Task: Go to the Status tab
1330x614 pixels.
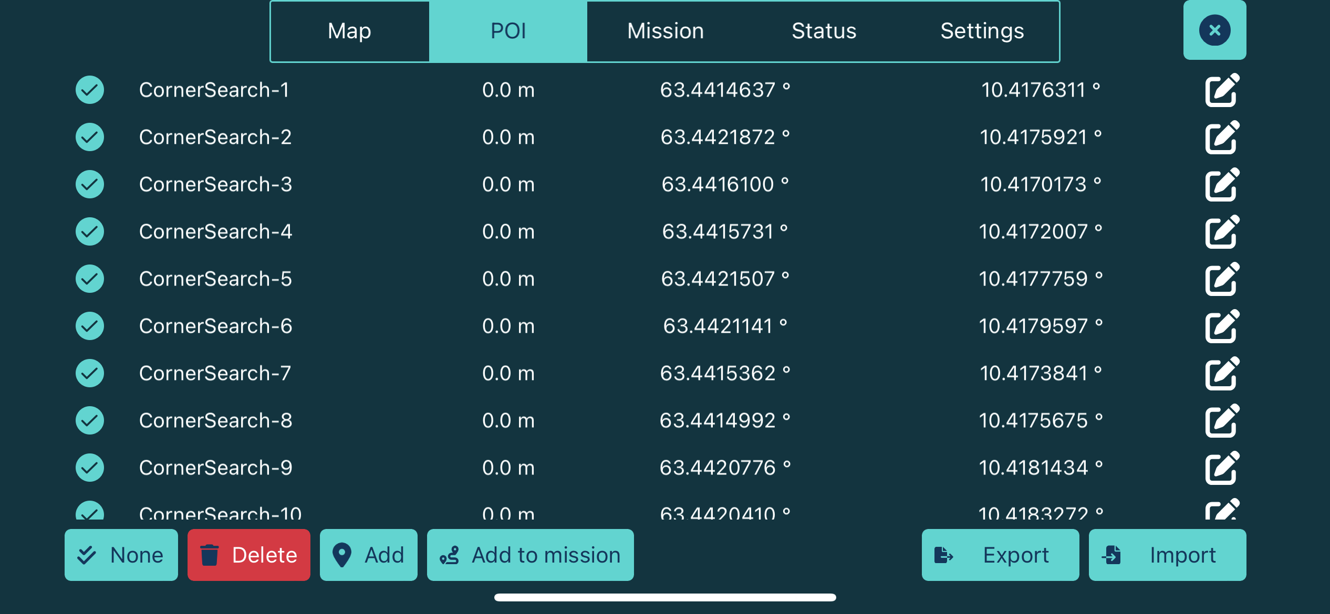Action: coord(824,31)
